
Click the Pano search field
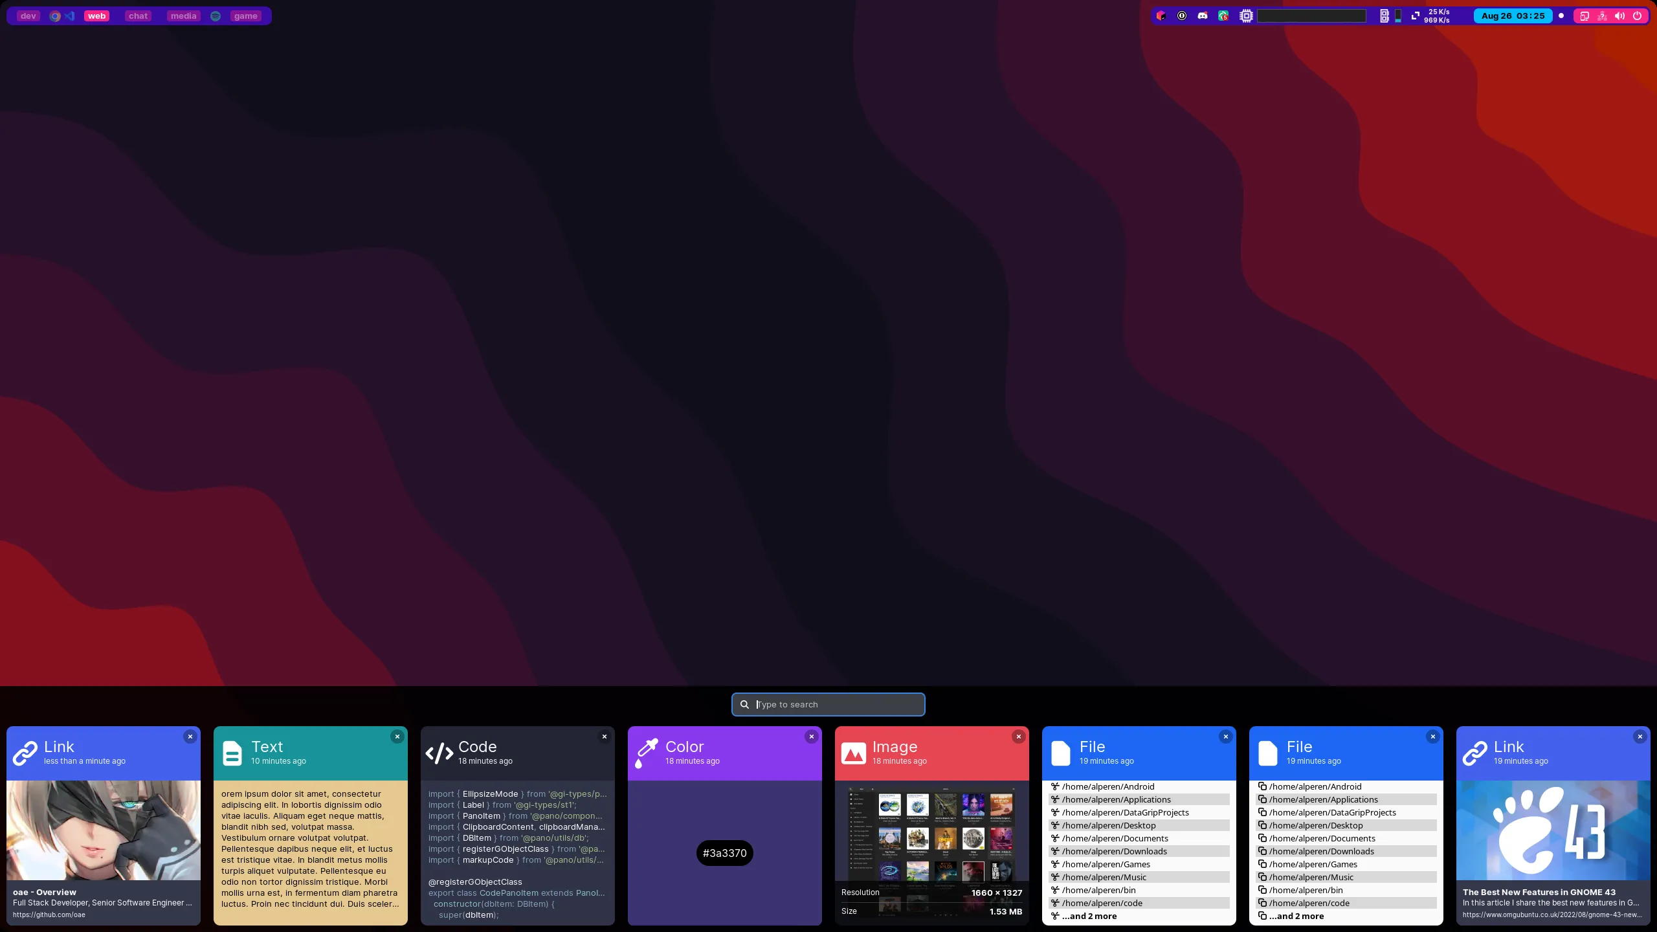point(828,704)
